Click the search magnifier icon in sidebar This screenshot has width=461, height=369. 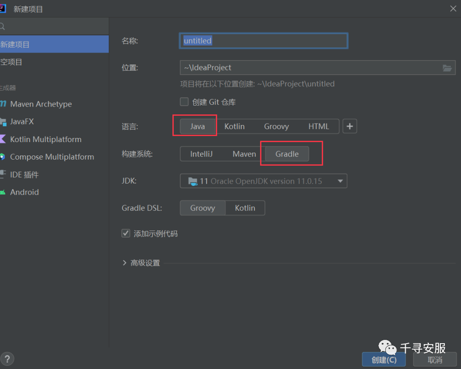tap(2, 27)
